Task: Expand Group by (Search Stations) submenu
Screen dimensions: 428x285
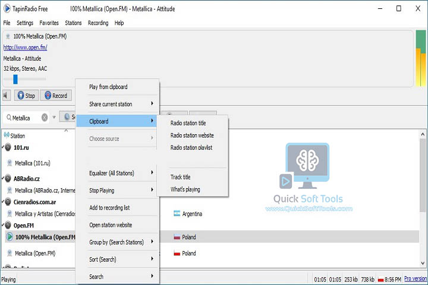Action: click(x=152, y=242)
